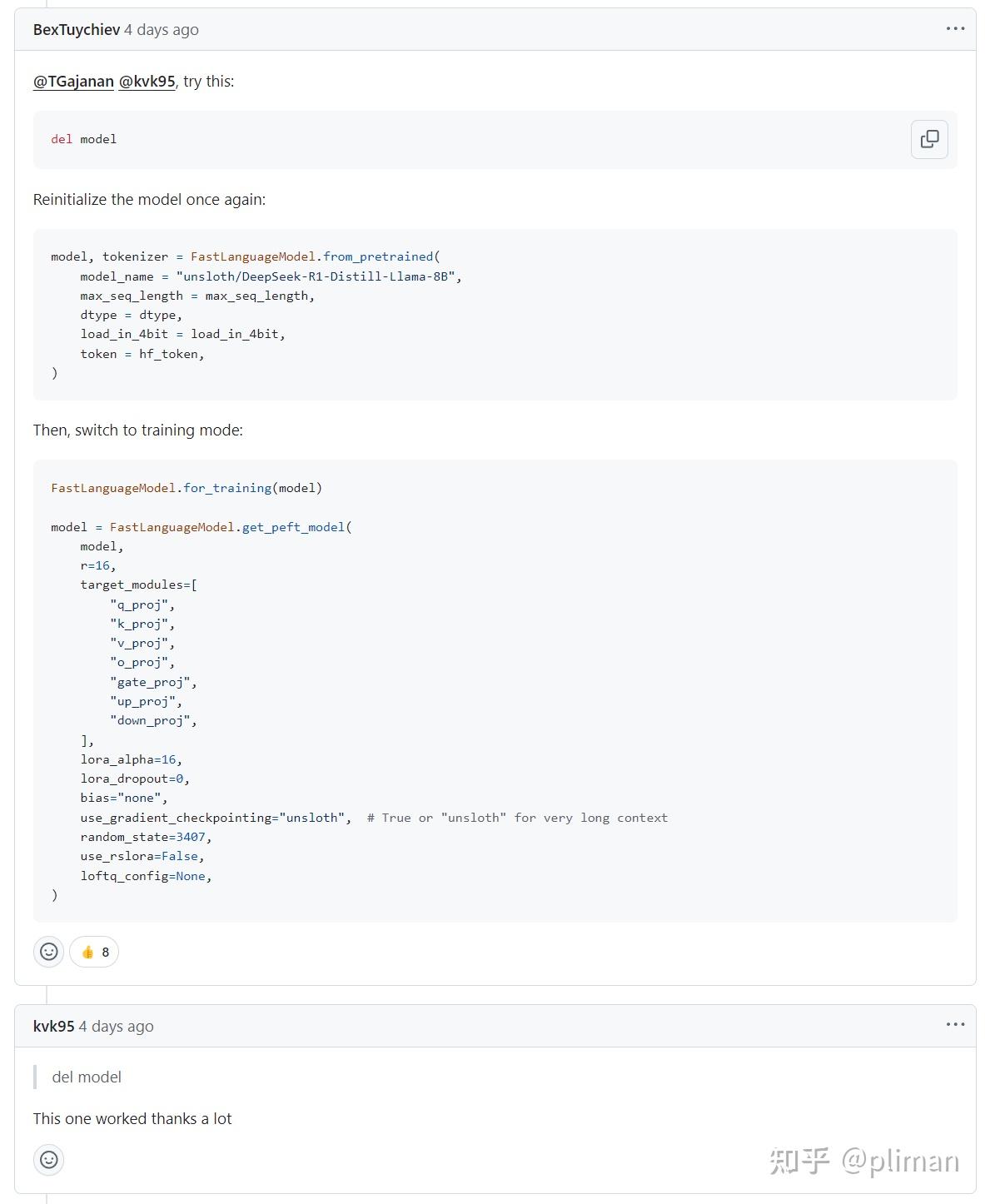Viewport: 985px width, 1204px height.
Task: Click the get_peft_model code block
Action: (495, 691)
